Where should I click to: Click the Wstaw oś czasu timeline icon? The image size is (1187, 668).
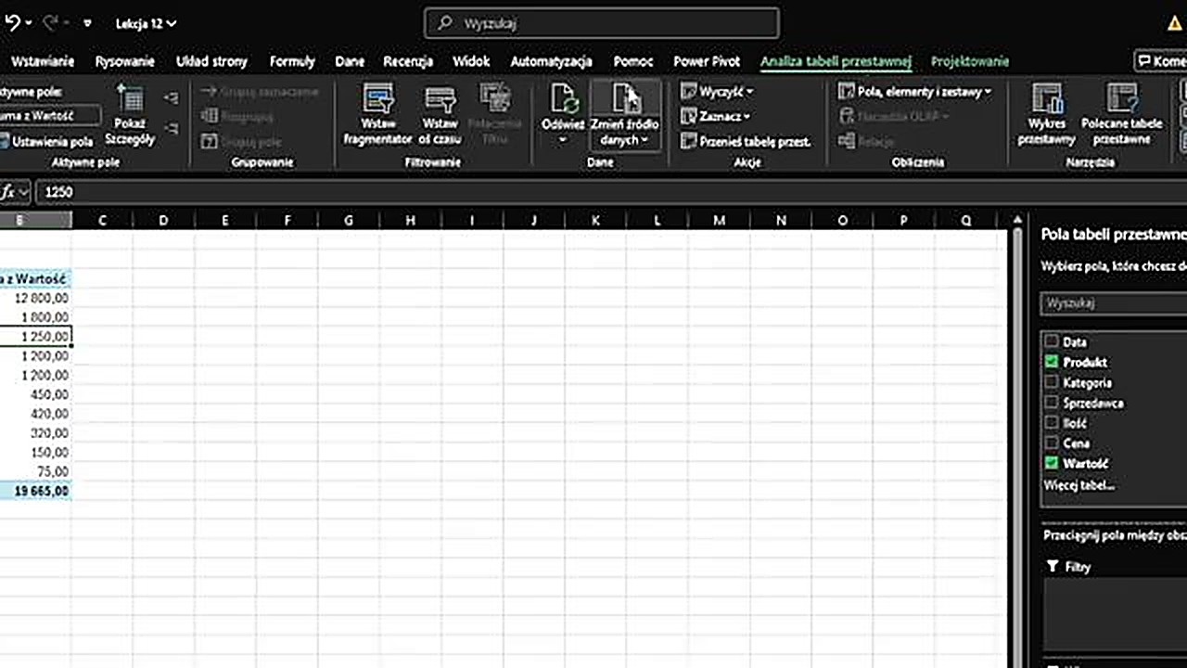pos(439,100)
